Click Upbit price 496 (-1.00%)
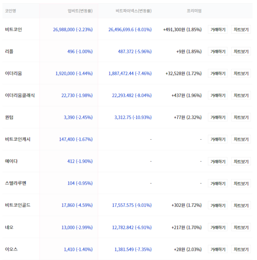The image size is (257, 260). point(80,52)
